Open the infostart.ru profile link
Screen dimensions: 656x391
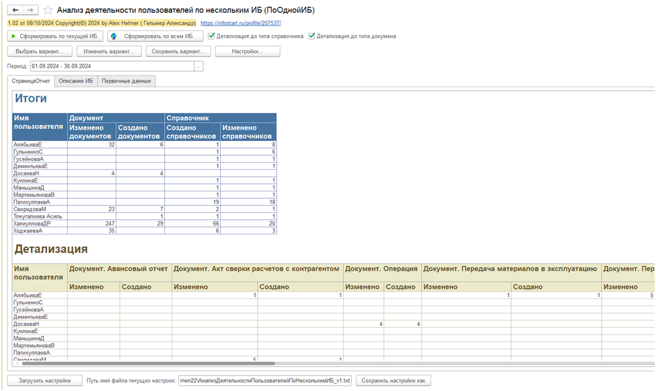coord(241,23)
